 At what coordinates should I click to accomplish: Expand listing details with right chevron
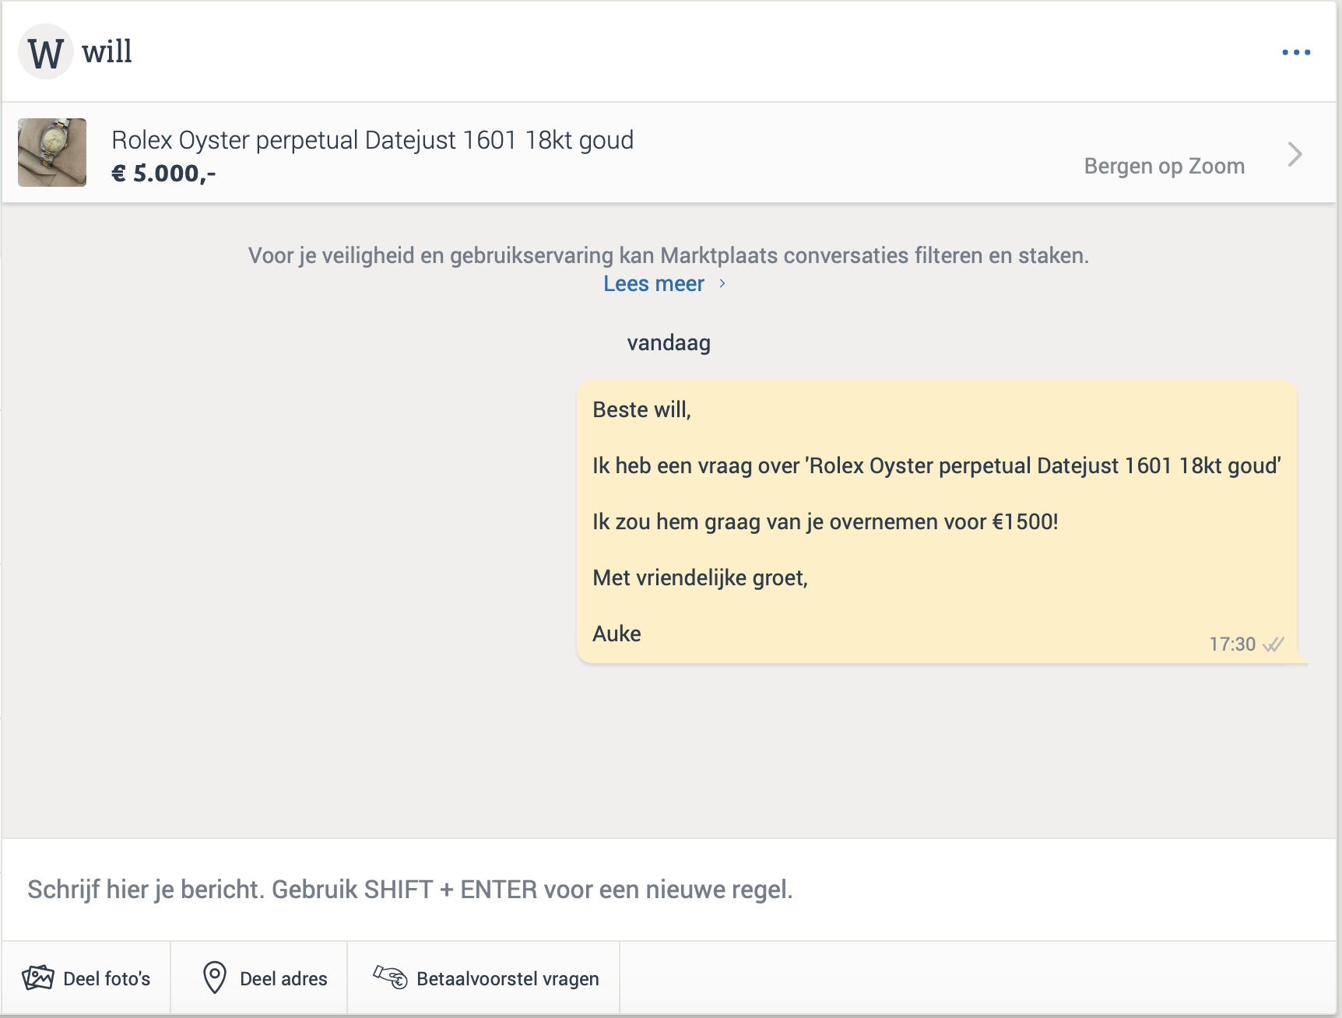(x=1295, y=154)
